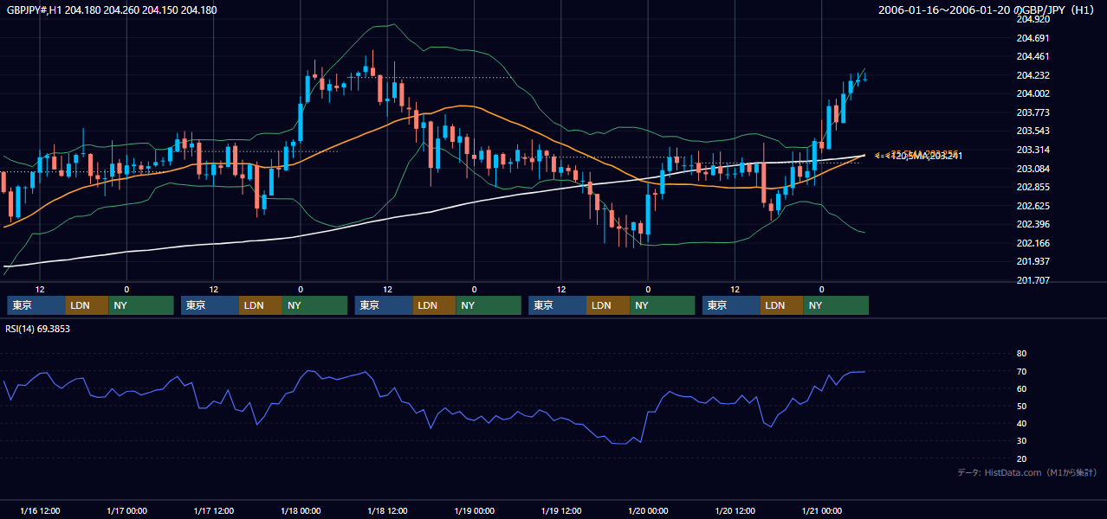Select the 204.920 price axis label
This screenshot has height=519, width=1107.
point(1033,19)
